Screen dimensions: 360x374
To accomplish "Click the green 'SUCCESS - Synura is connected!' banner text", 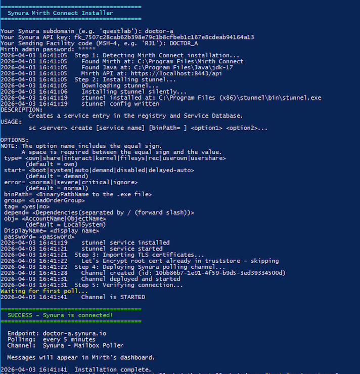I will [x=60, y=315].
